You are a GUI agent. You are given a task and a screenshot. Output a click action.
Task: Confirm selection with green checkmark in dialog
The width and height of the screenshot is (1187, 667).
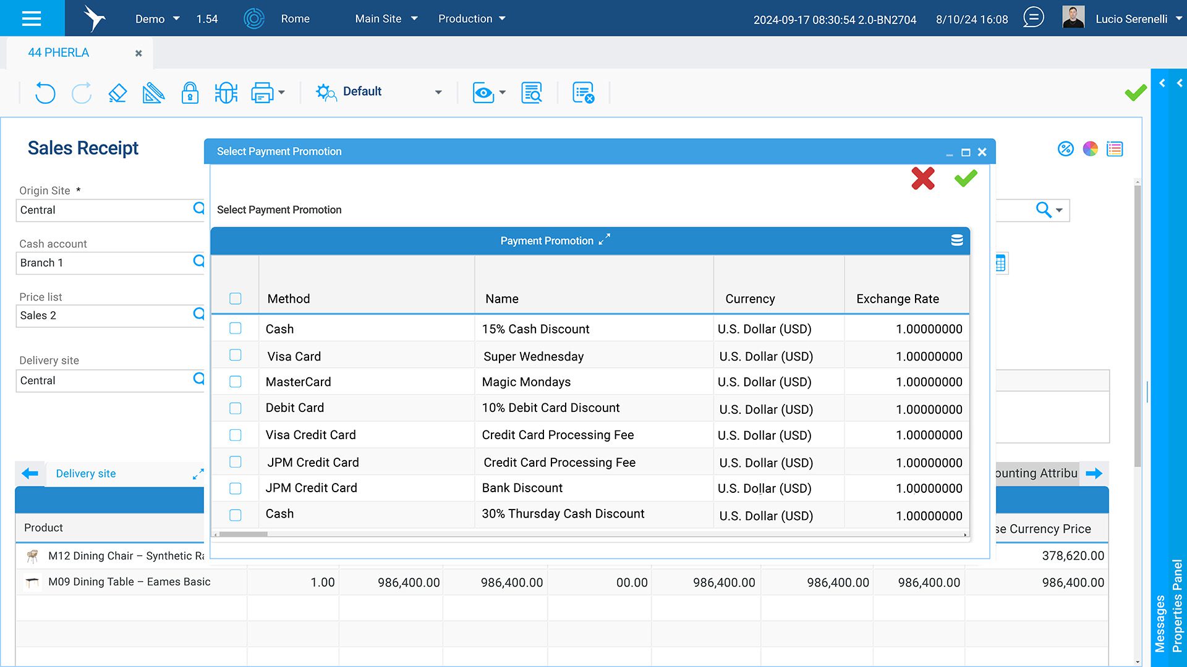(966, 178)
